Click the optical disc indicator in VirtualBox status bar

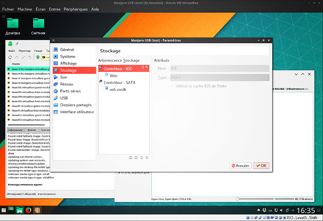point(252,218)
